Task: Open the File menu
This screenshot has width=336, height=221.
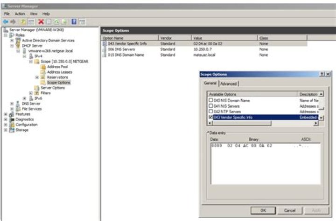Action: click(x=7, y=14)
